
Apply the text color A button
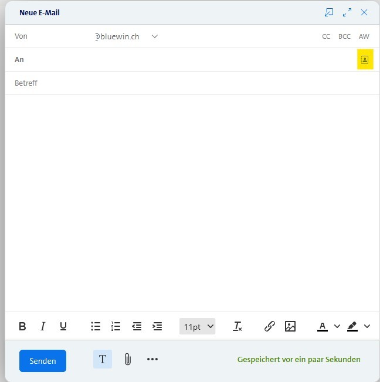(323, 326)
